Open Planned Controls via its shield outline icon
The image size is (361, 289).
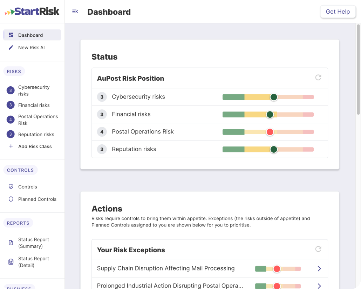tap(11, 199)
